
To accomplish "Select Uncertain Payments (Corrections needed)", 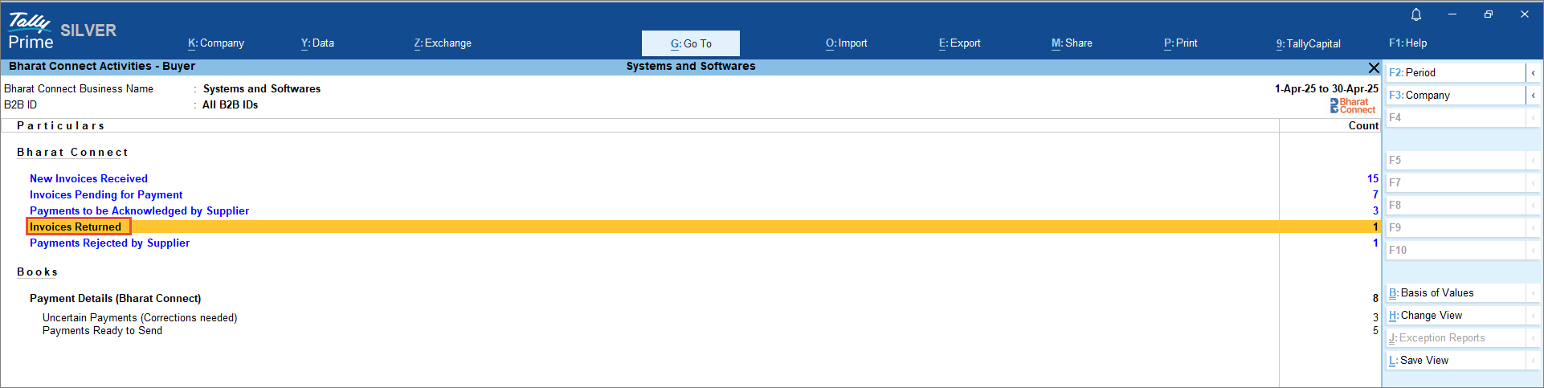I will (140, 317).
